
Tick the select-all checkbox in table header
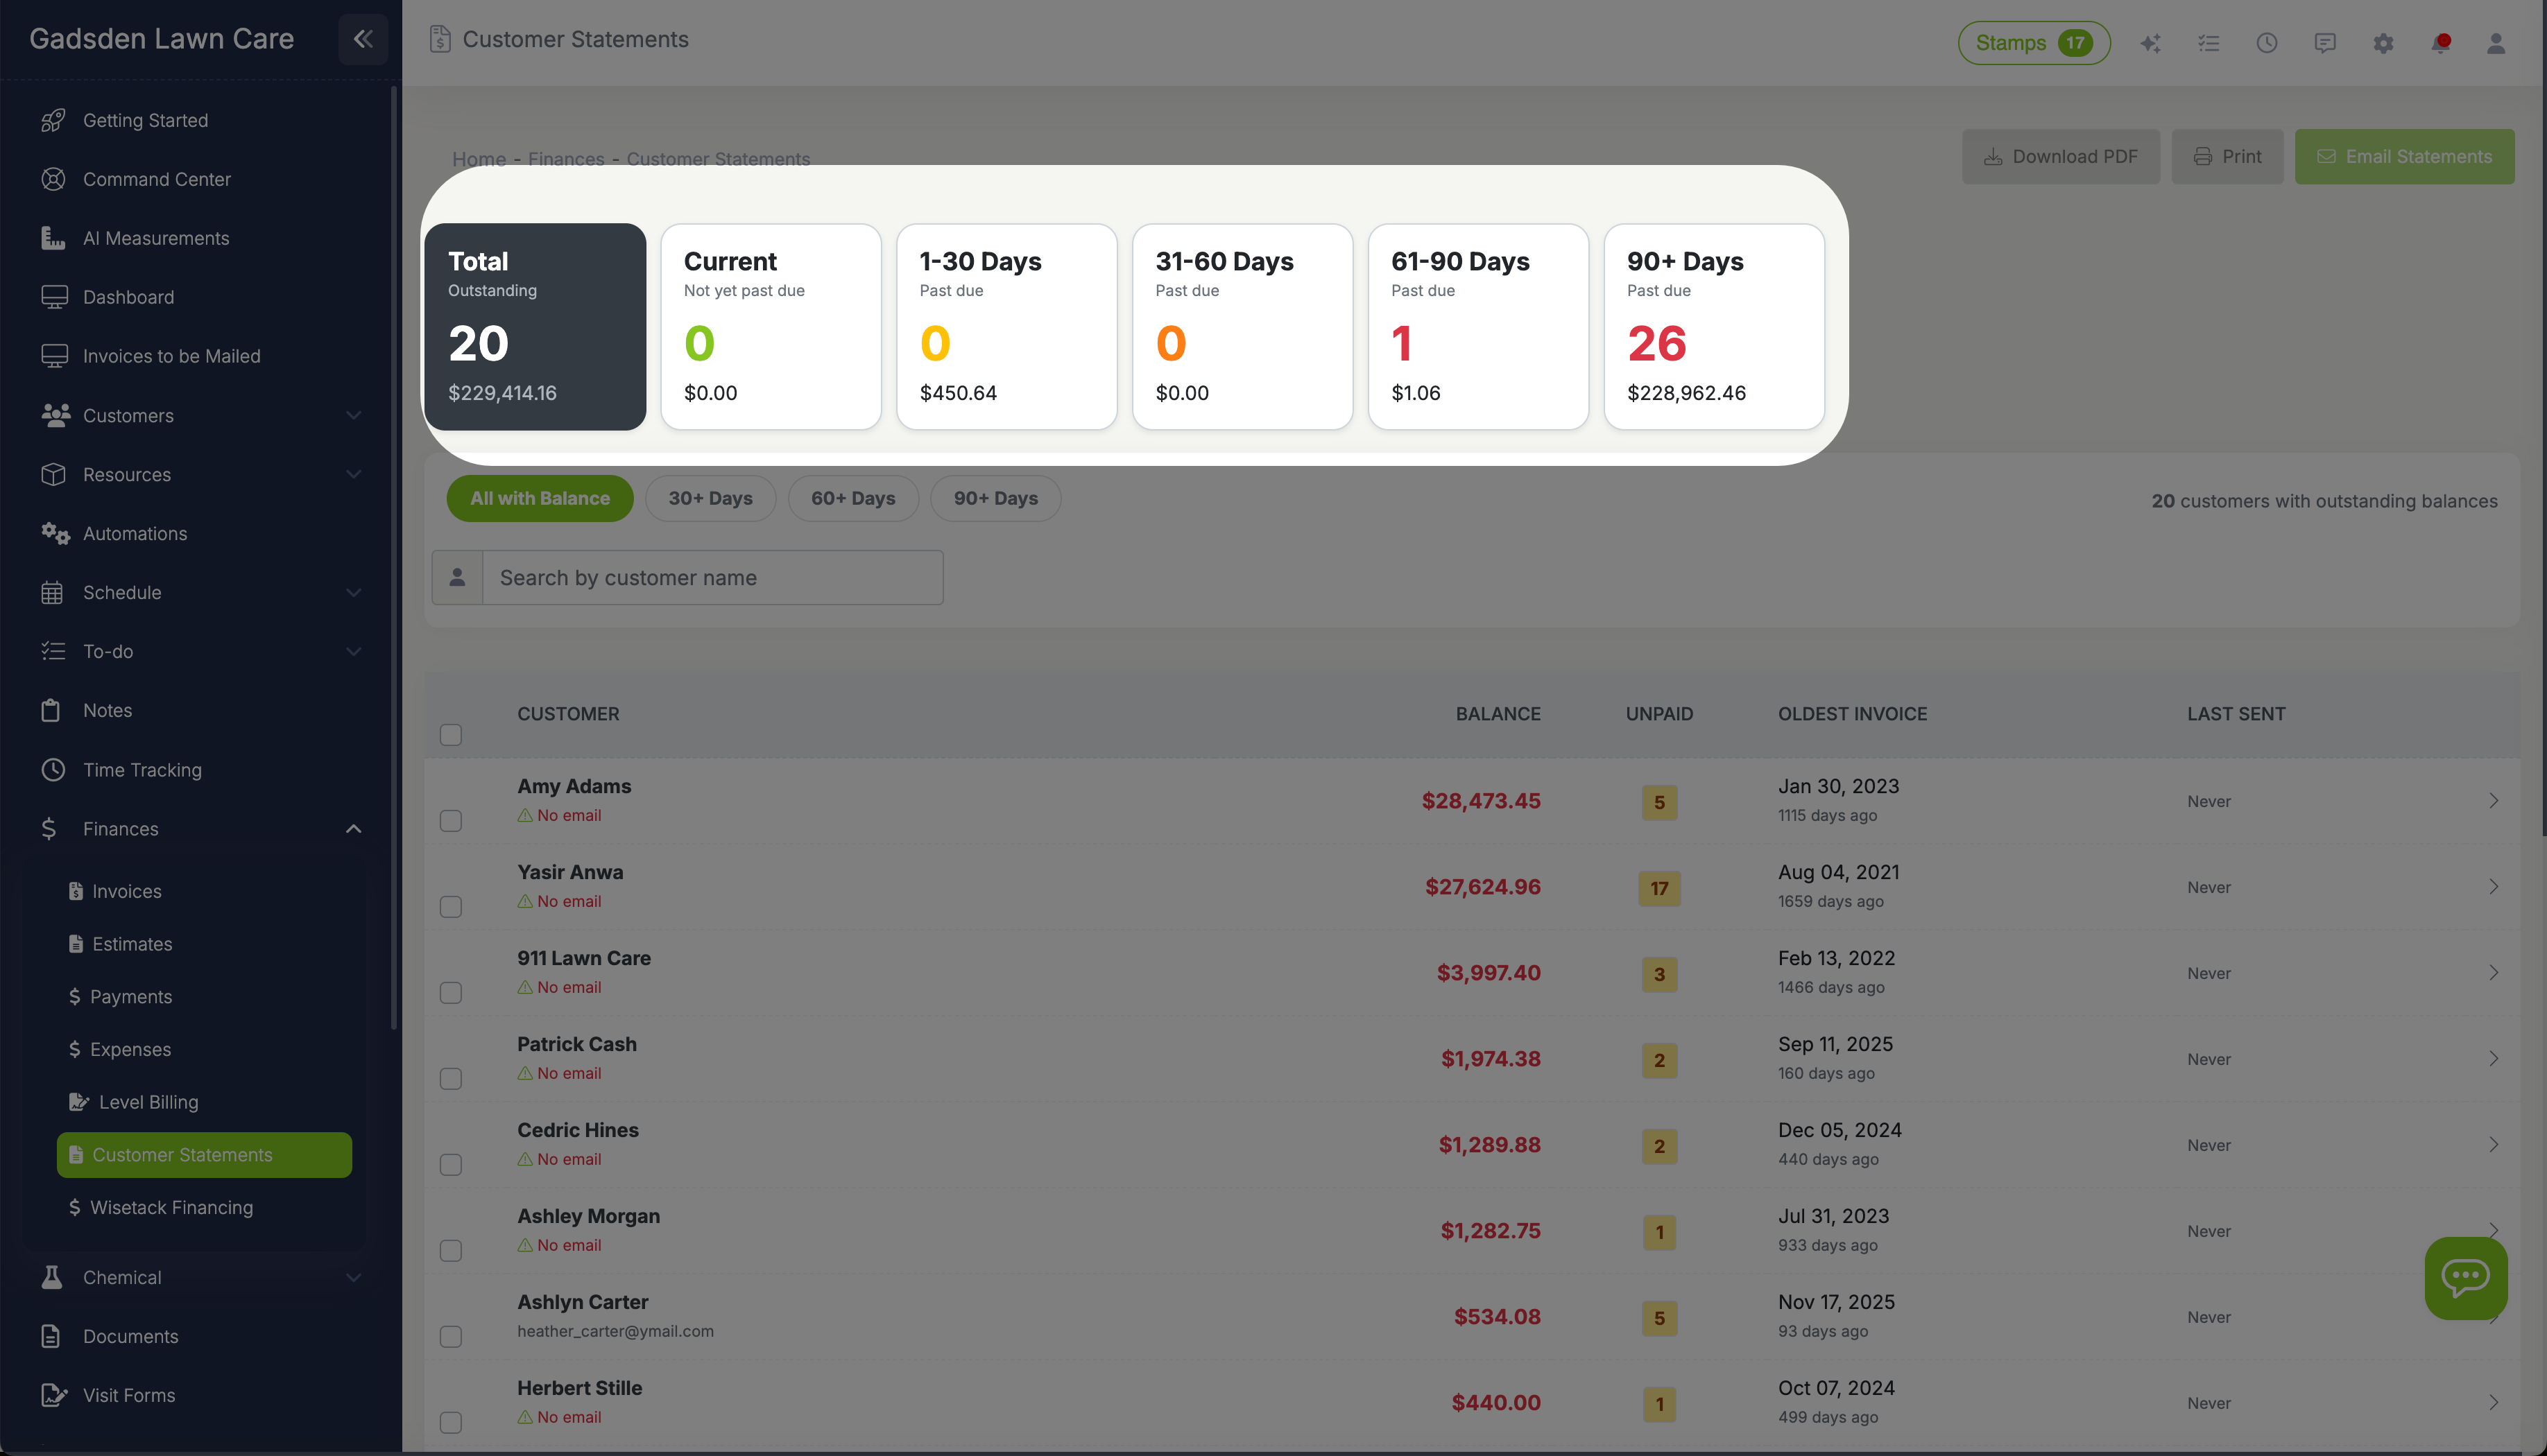[x=451, y=735]
